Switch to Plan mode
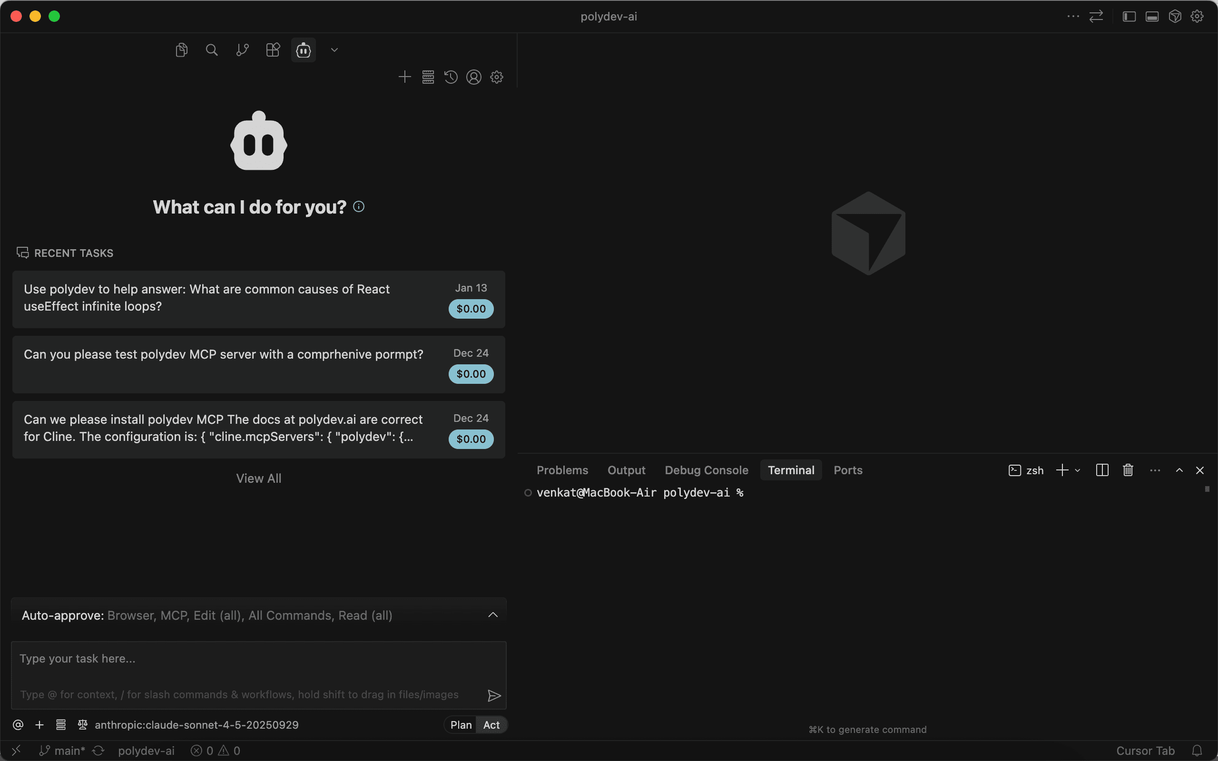This screenshot has height=761, width=1218. pos(461,725)
